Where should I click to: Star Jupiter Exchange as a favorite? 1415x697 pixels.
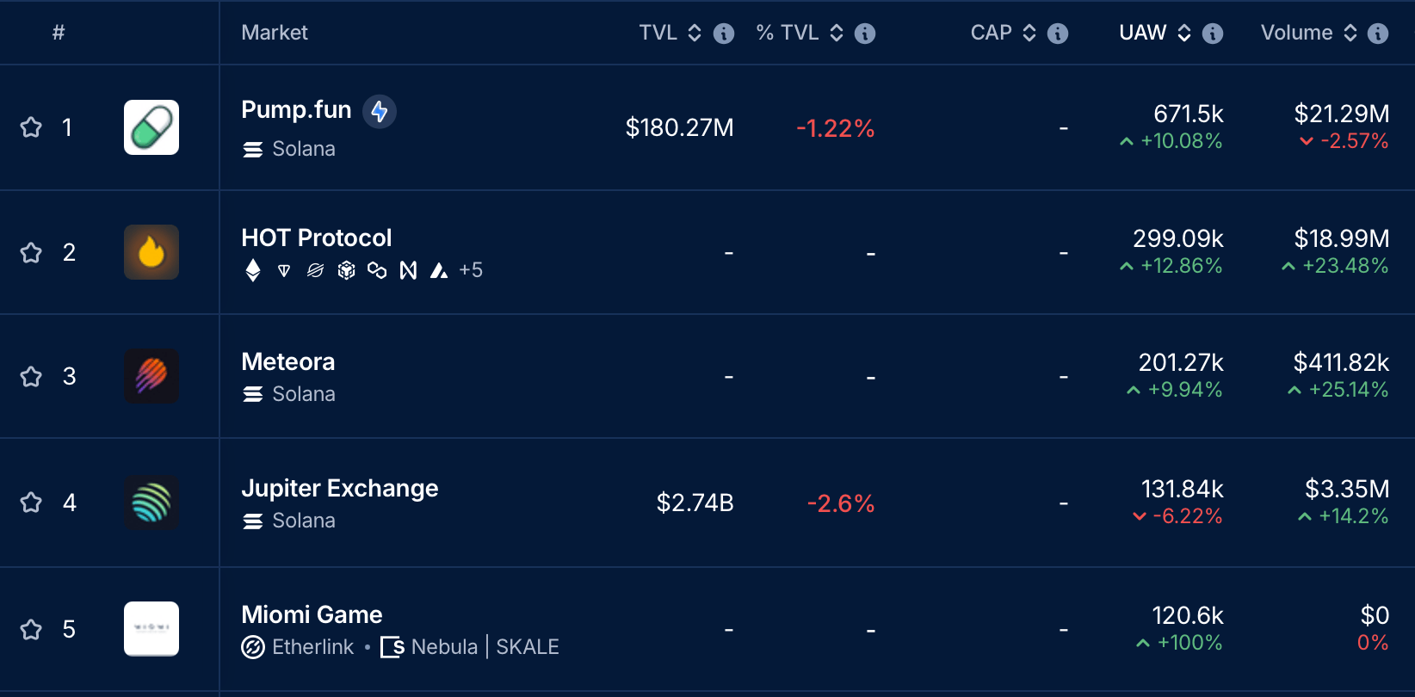coord(31,503)
